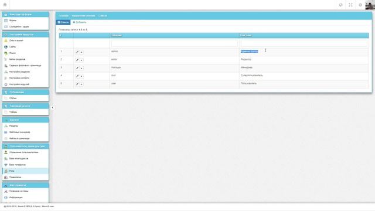This screenshot has height=211, width=375.
Task: Sort by the # column header
Action: [x=66, y=35]
